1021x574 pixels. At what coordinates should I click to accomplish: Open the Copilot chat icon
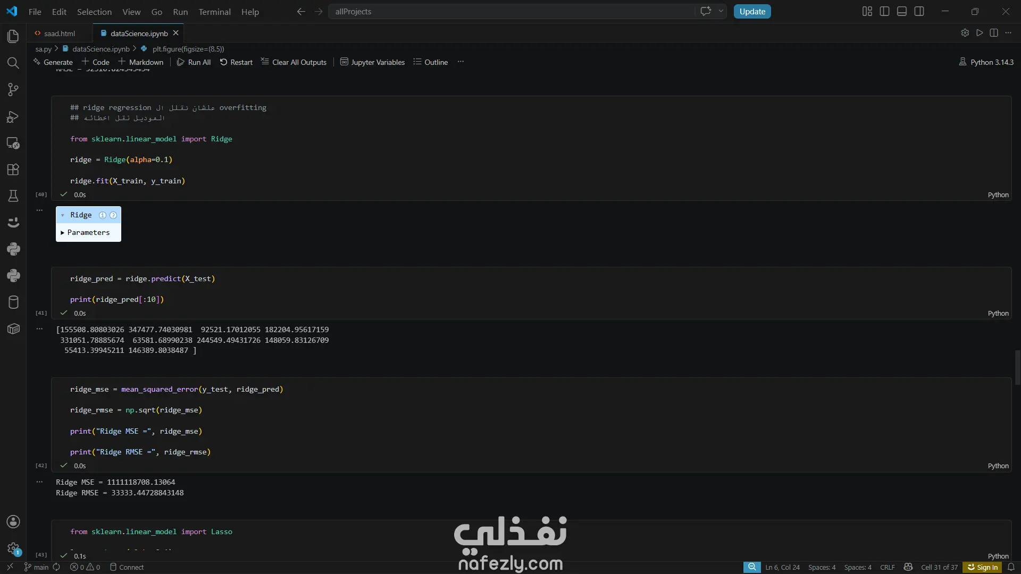pyautogui.click(x=706, y=11)
